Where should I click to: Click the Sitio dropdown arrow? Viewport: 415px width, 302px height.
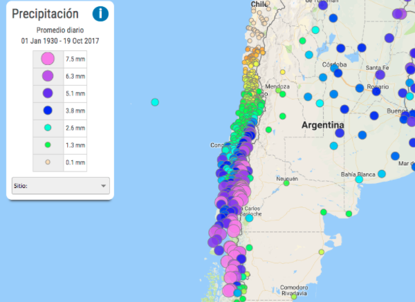tap(103, 186)
